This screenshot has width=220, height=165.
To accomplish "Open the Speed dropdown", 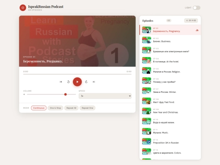I will tap(105, 96).
